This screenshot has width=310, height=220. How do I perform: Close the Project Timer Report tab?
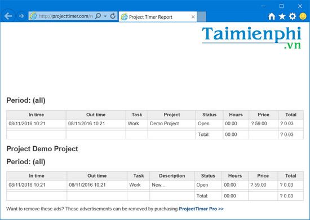coord(193,17)
